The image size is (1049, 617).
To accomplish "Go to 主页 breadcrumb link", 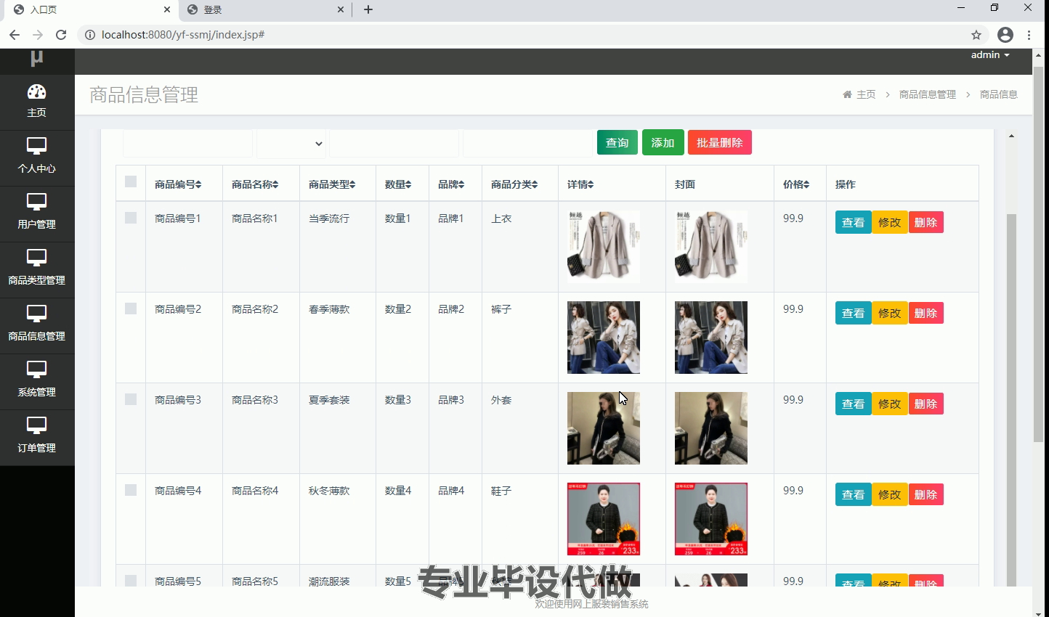I will coord(866,94).
